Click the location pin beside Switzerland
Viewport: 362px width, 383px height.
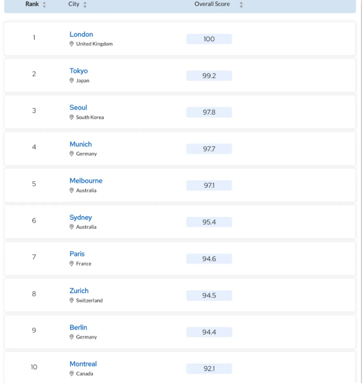click(x=71, y=300)
